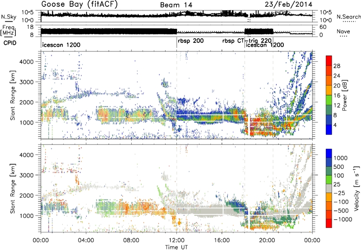The image size is (361, 250).
Task: Click the dotted line sample under 'N.Search'
Action: (x=349, y=22)
